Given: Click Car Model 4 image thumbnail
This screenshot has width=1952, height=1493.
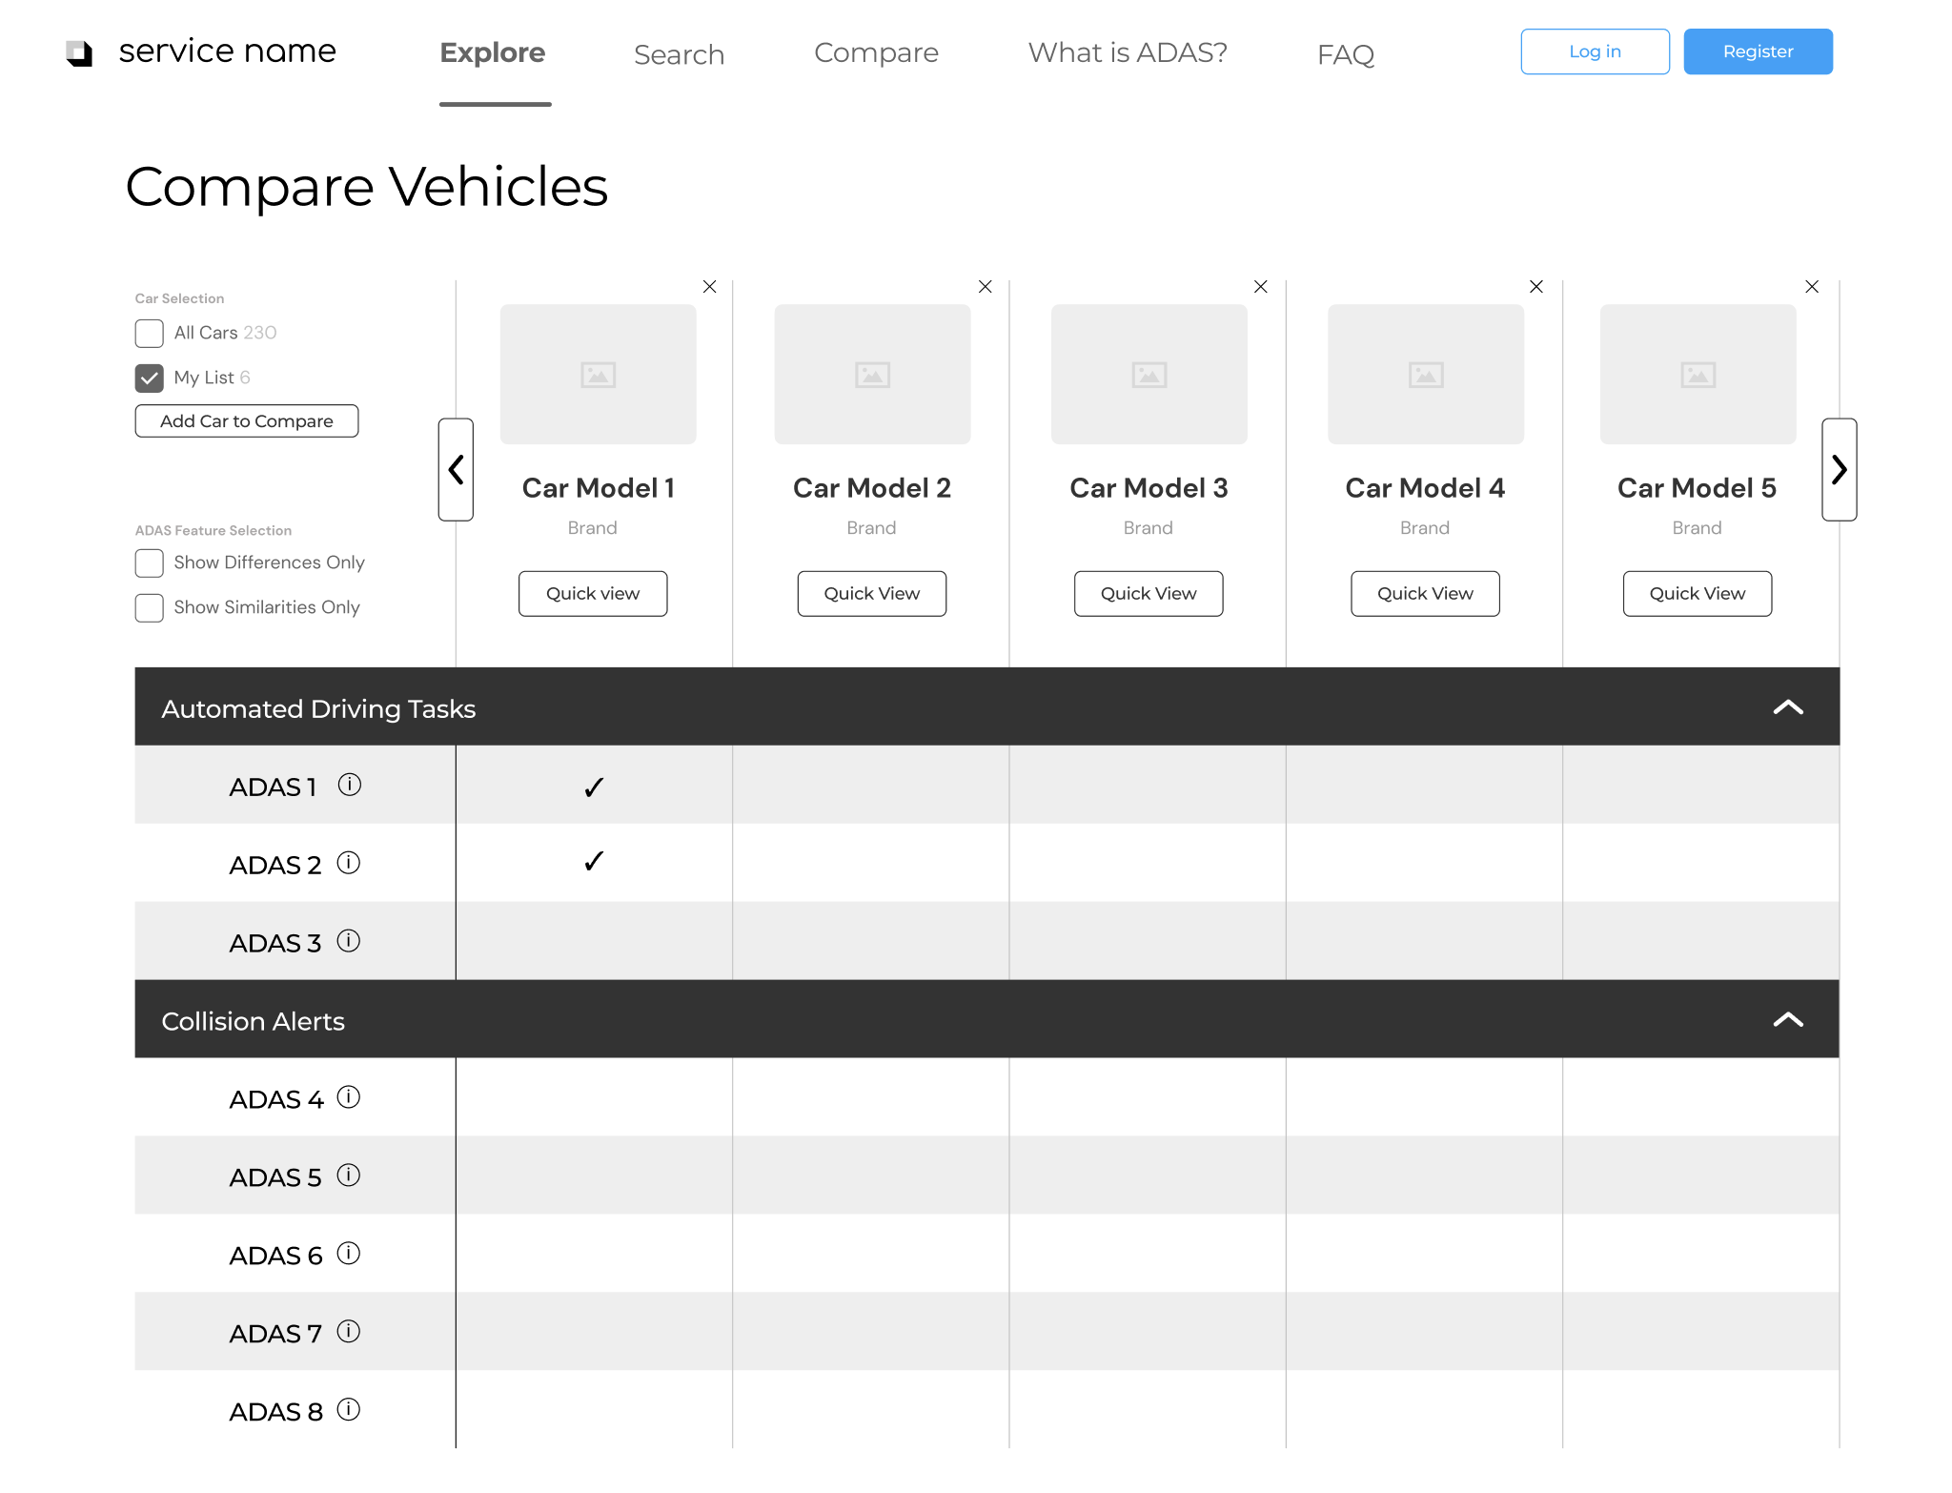Looking at the screenshot, I should coord(1426,374).
